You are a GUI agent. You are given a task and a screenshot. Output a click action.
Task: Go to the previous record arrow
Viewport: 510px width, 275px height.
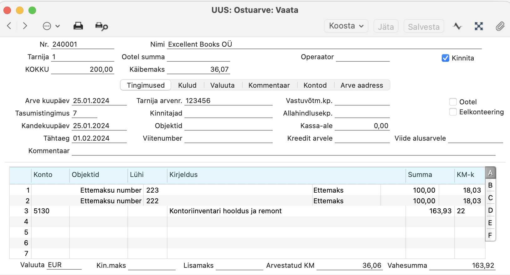coord(9,26)
